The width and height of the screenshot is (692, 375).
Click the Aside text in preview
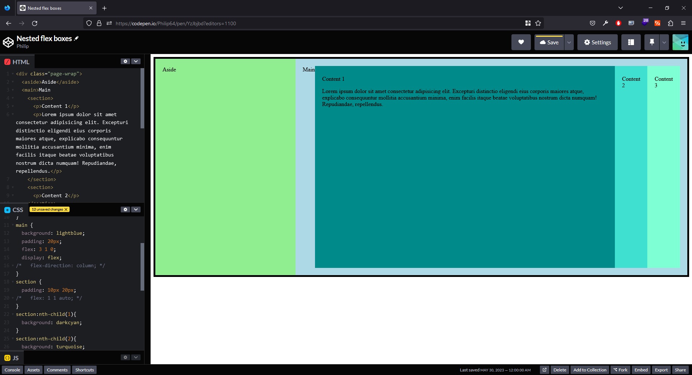[x=169, y=70]
